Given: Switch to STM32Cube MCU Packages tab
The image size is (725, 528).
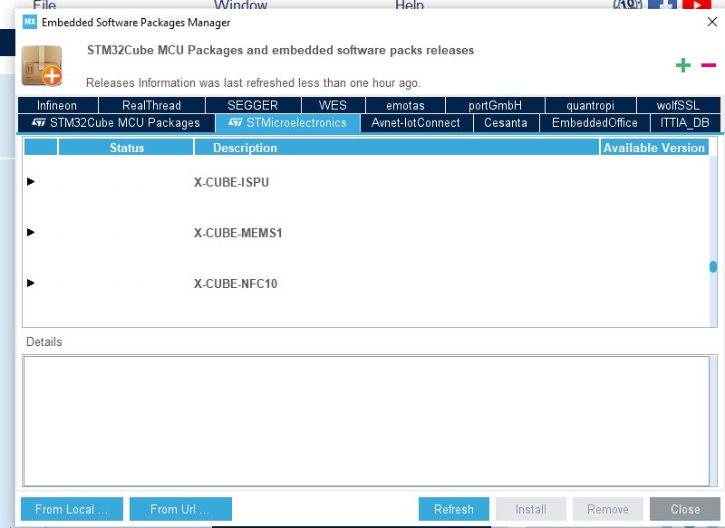Looking at the screenshot, I should click(x=117, y=123).
